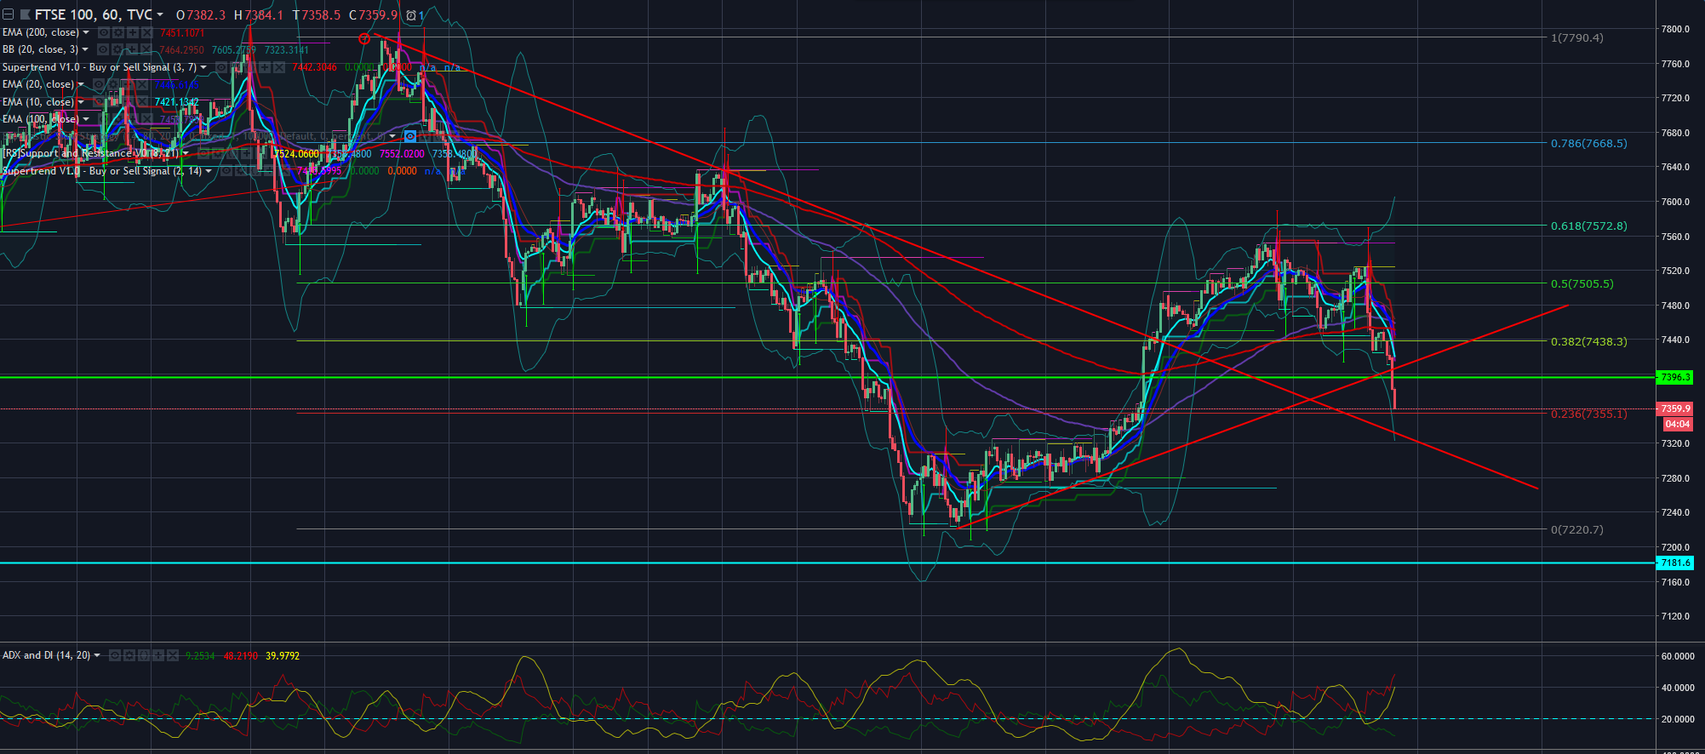Open settings gear for EMA (200, close)
Image resolution: width=1705 pixels, height=754 pixels.
[x=118, y=32]
